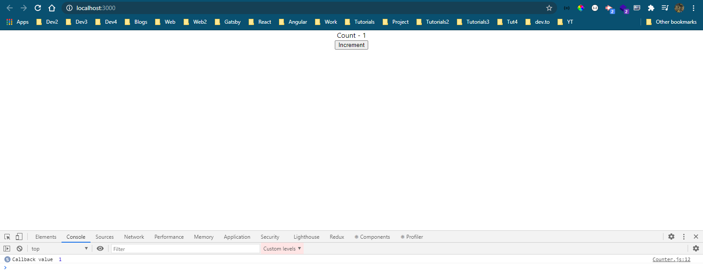Open the React bookmarks folder

point(260,22)
